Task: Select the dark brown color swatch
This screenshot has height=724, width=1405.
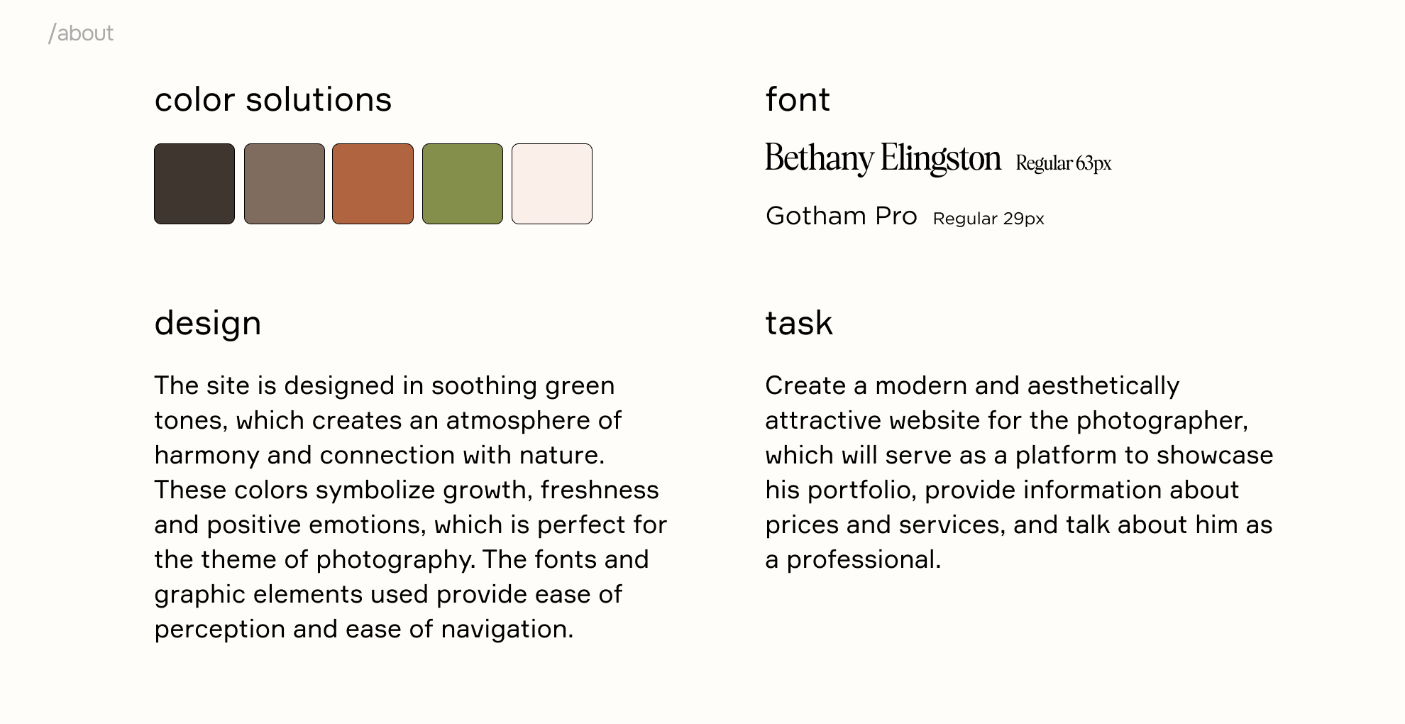Action: [194, 184]
